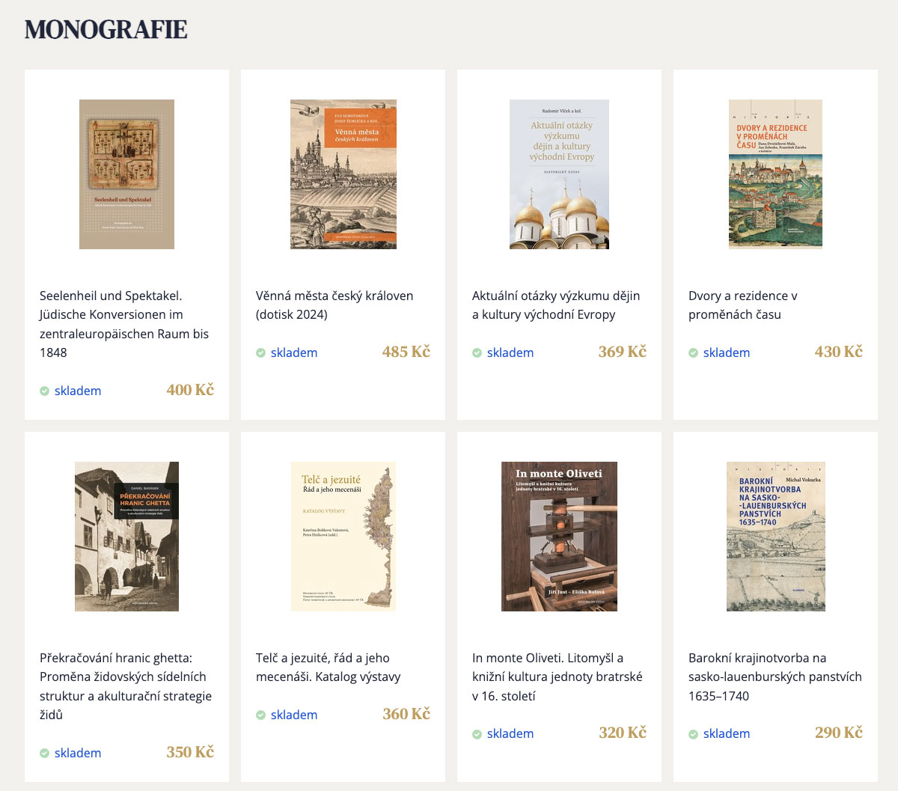
Task: Click the skladem link next to 430 Kč
Action: (x=727, y=352)
